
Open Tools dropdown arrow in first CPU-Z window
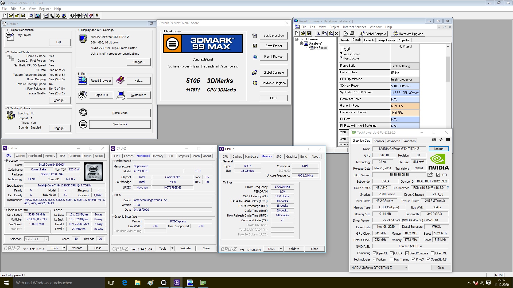click(64, 248)
